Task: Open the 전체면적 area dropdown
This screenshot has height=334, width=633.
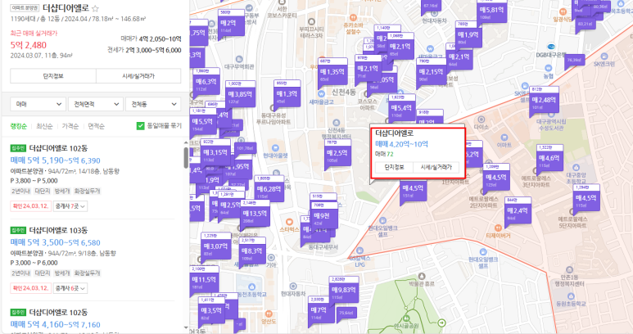Action: tap(96, 104)
